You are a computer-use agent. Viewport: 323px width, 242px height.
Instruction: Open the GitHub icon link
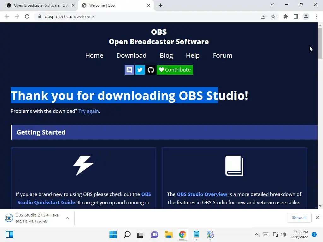(150, 70)
